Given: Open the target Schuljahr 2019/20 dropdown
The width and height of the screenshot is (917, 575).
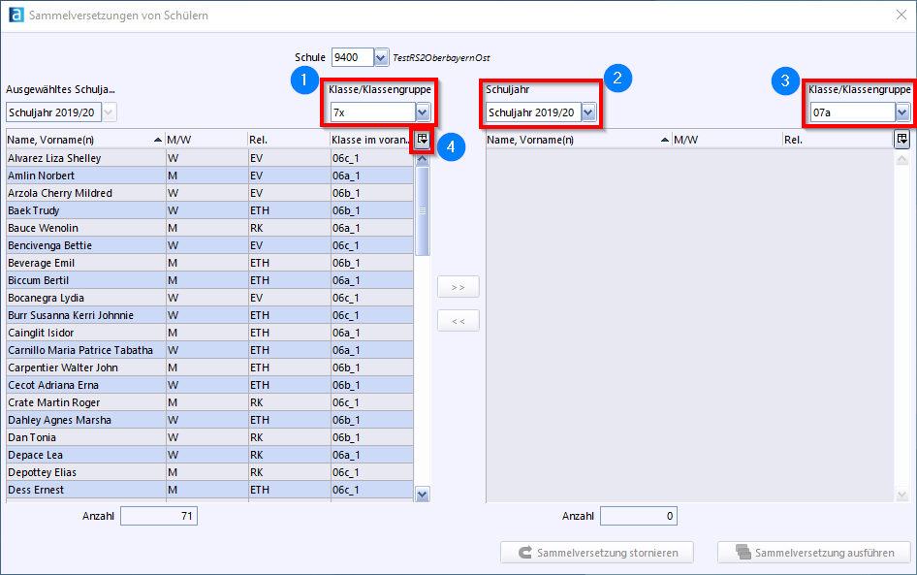Looking at the screenshot, I should point(587,112).
